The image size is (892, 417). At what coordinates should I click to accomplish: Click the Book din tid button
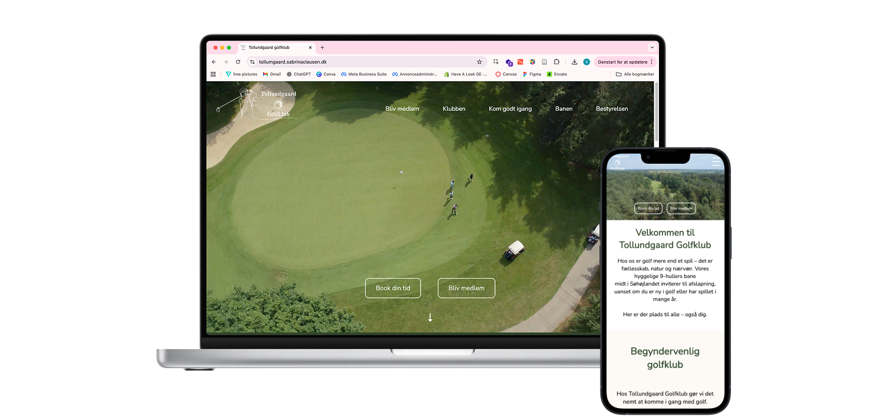click(x=393, y=288)
